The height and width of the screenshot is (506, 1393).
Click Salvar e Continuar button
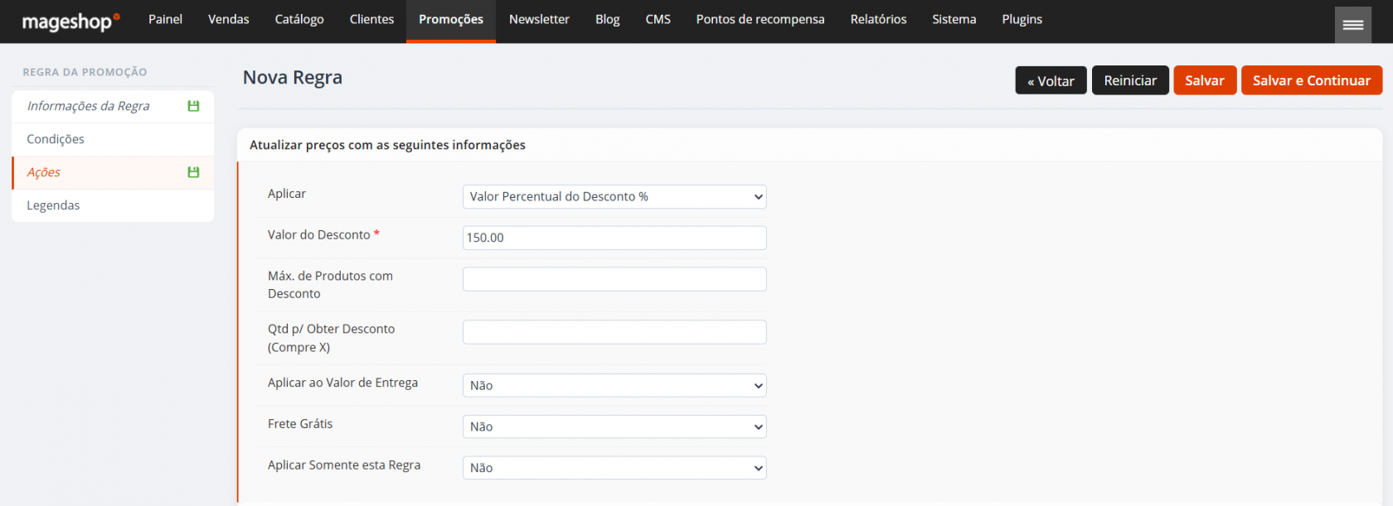(1311, 80)
